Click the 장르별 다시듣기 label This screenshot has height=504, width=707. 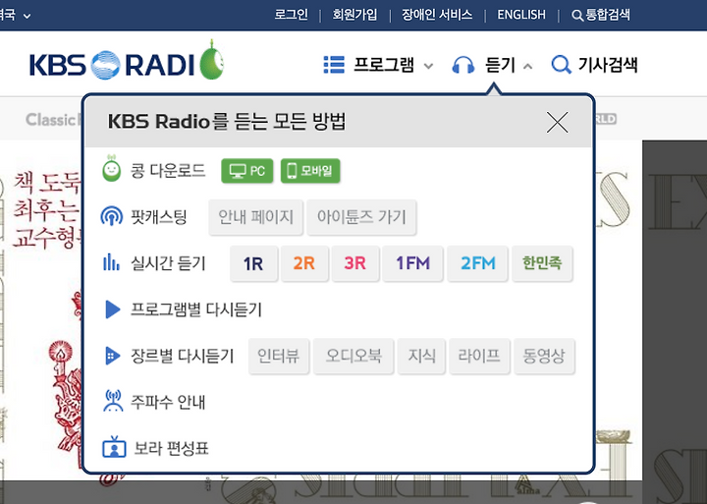[x=183, y=356]
